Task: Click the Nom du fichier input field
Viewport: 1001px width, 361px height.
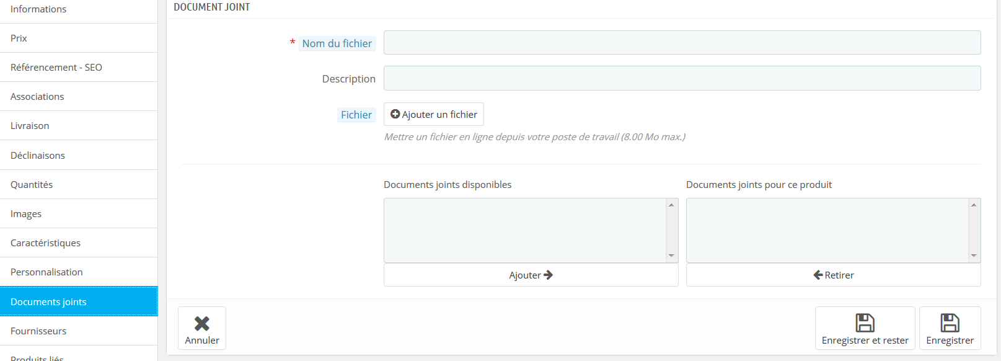Action: (682, 43)
